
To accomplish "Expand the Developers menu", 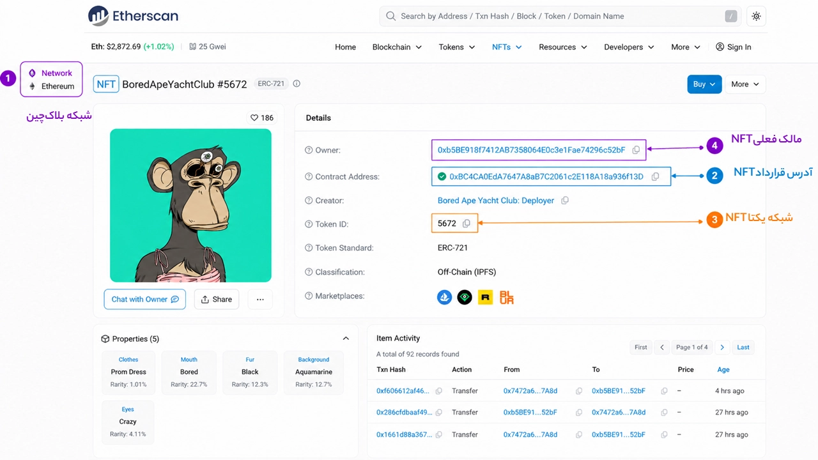I will (629, 47).
